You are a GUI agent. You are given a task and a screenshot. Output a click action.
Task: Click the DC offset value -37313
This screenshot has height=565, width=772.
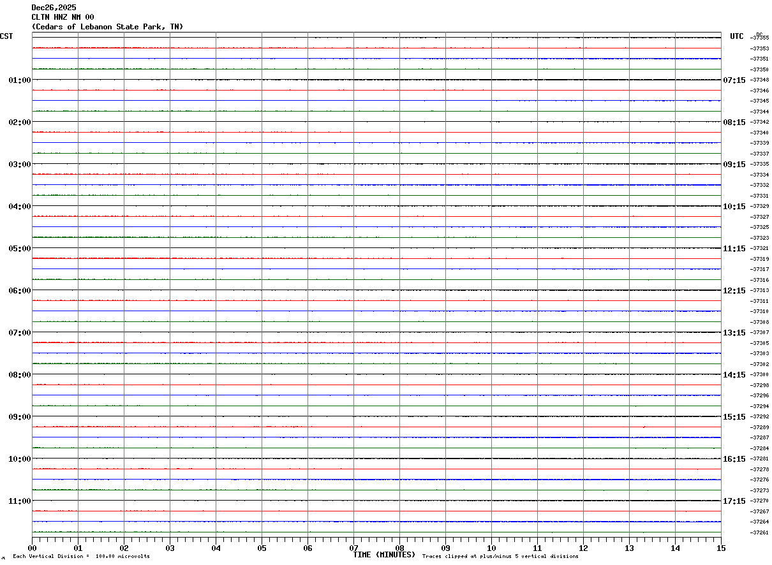(759, 290)
